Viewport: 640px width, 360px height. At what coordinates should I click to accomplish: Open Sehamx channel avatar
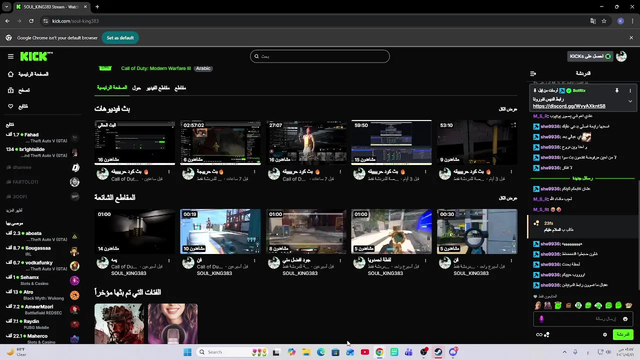coord(74,280)
